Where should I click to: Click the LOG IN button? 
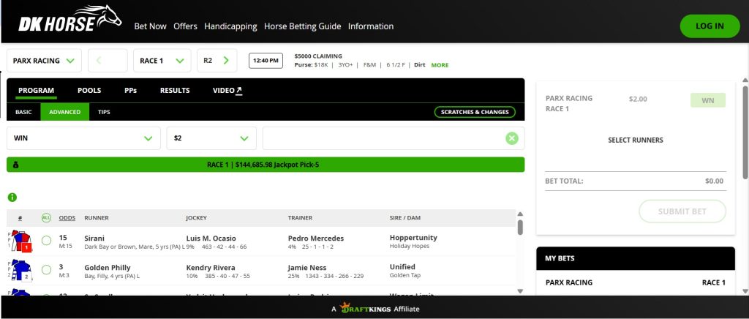(x=710, y=26)
